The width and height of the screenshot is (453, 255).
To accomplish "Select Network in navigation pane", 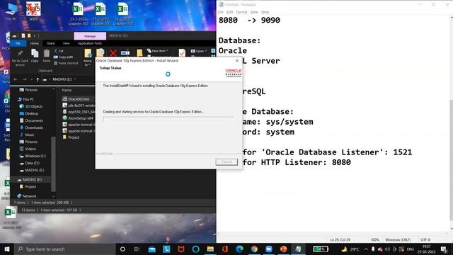I will (x=29, y=196).
